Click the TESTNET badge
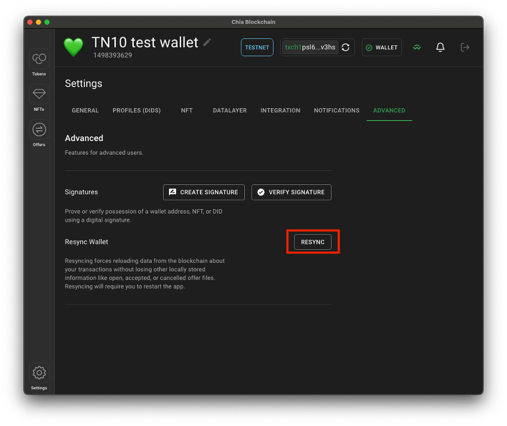This screenshot has width=507, height=426. tap(257, 48)
